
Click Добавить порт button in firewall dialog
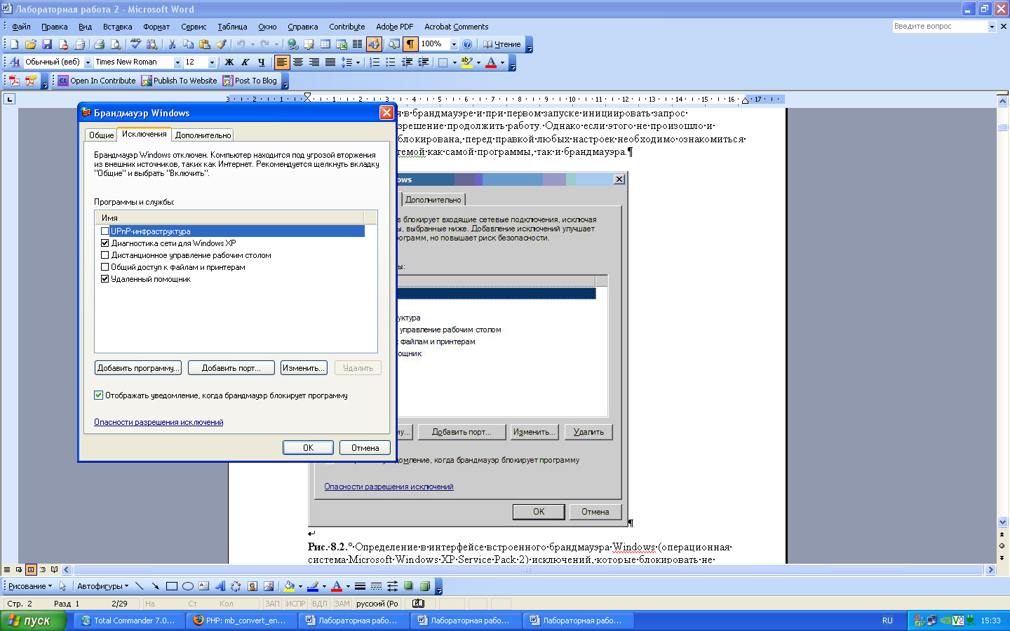click(x=231, y=368)
